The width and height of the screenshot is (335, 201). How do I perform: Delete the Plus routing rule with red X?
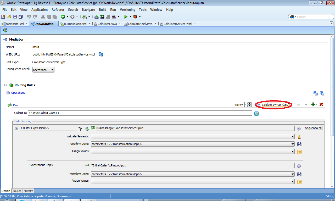click(x=321, y=104)
